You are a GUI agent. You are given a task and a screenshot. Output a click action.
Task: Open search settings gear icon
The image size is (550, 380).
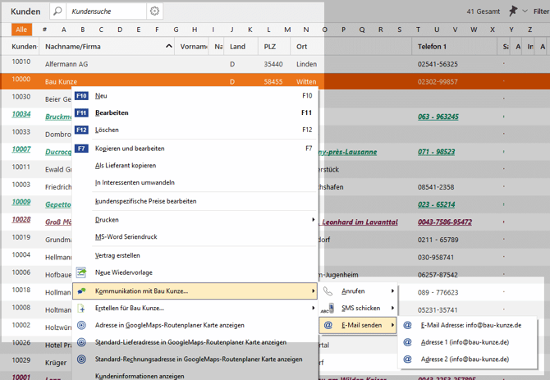(154, 11)
